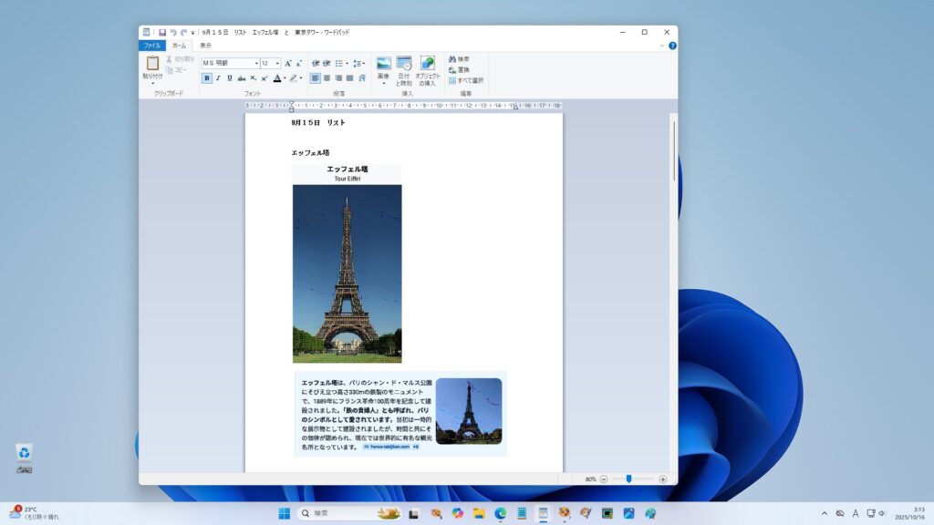This screenshot has height=525, width=934.
Task: Expand the bullet list style dropdown arrow
Action: [x=347, y=63]
